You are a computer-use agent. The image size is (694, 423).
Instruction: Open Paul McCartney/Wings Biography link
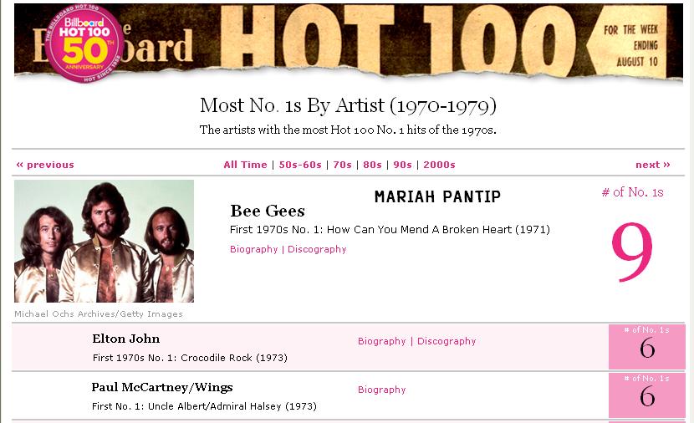(381, 390)
